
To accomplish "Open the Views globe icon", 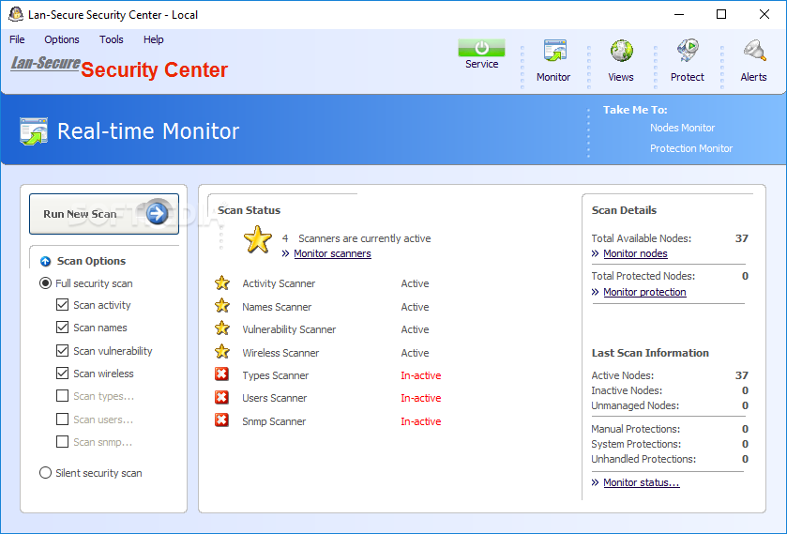I will tap(621, 51).
